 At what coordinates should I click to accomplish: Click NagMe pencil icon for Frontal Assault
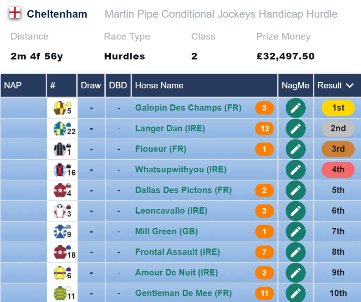(296, 252)
